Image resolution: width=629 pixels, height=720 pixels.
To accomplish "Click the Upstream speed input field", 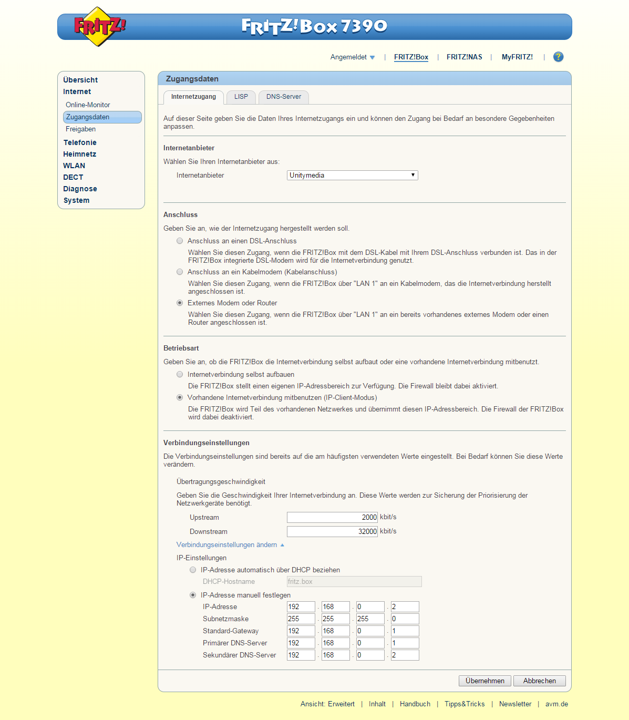I will (332, 518).
